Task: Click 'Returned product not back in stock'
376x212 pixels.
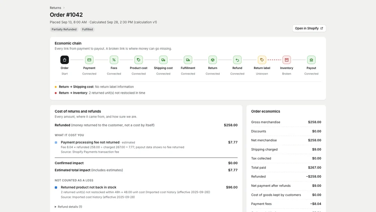Action: pos(89,187)
